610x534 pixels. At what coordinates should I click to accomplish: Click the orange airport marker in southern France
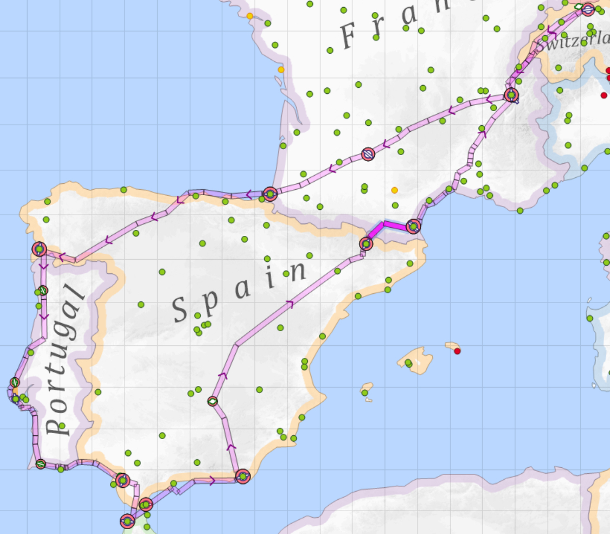394,190
